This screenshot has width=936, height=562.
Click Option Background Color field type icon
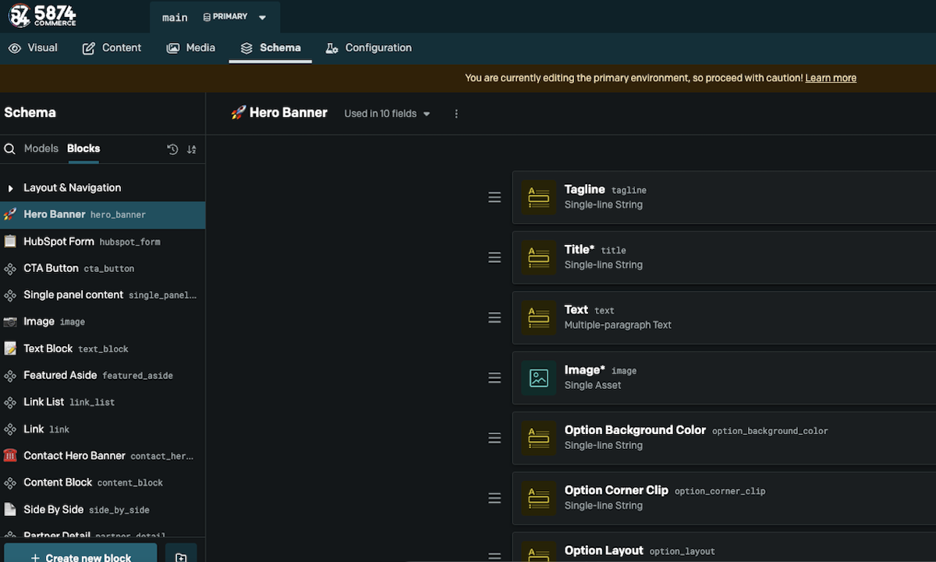pos(539,438)
